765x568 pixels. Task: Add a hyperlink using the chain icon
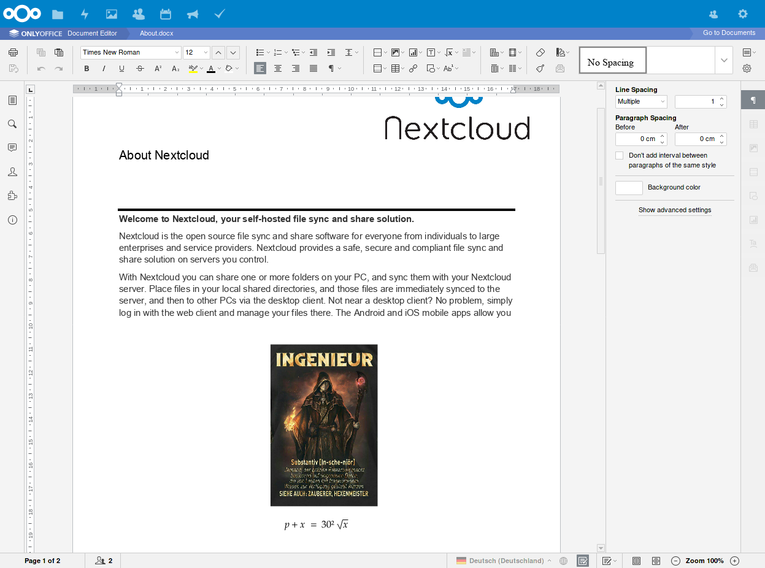(x=413, y=69)
